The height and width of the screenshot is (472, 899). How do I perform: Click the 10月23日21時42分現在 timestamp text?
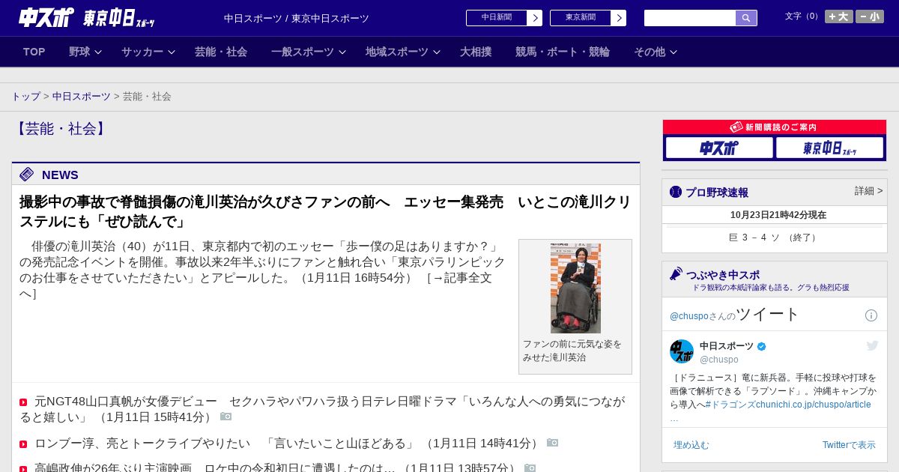pos(778,215)
